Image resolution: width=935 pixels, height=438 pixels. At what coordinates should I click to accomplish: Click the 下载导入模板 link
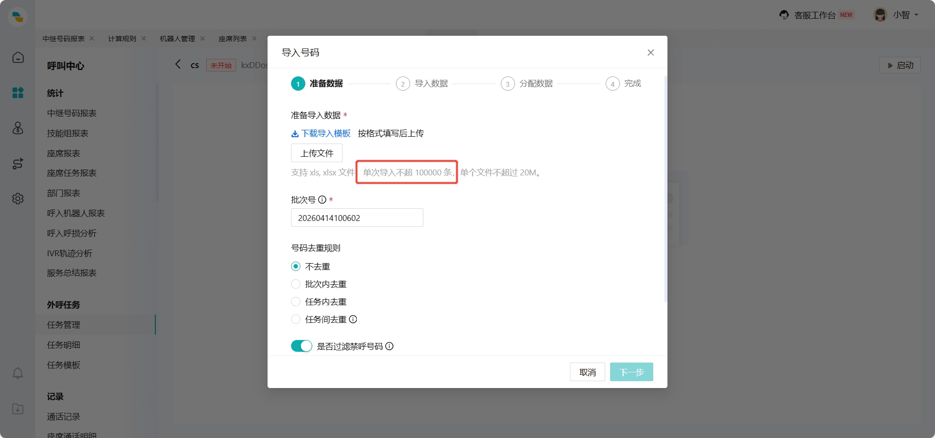[x=321, y=133]
